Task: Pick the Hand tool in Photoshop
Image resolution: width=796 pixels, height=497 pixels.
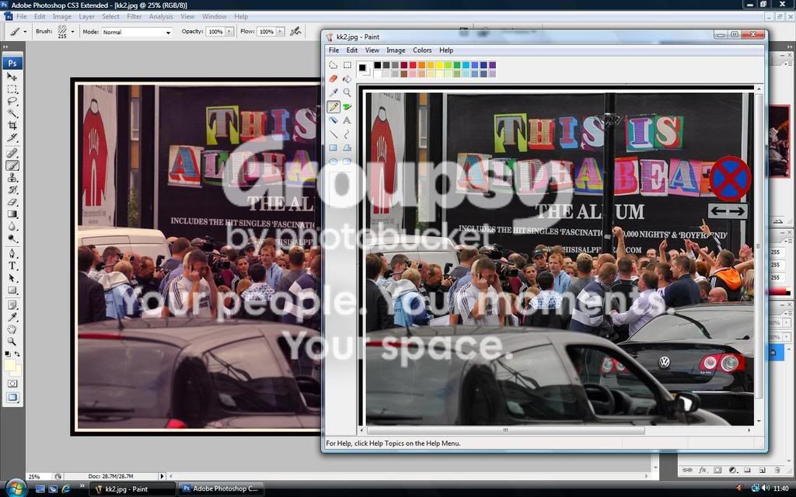Action: point(12,329)
